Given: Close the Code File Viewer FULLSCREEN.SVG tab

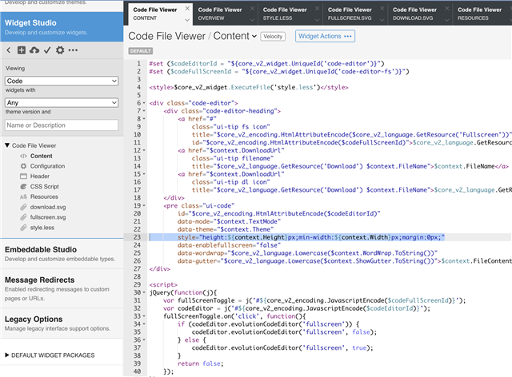Looking at the screenshot, I should 382,9.
